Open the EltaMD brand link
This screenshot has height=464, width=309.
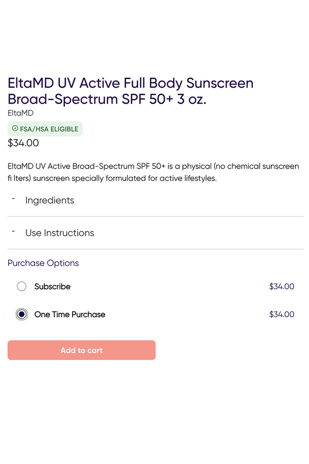[21, 113]
